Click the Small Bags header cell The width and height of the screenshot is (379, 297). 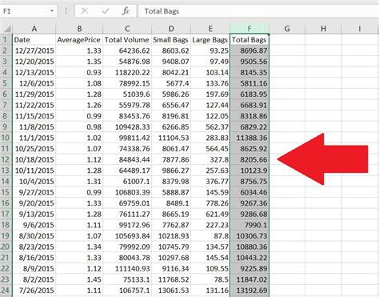click(171, 40)
